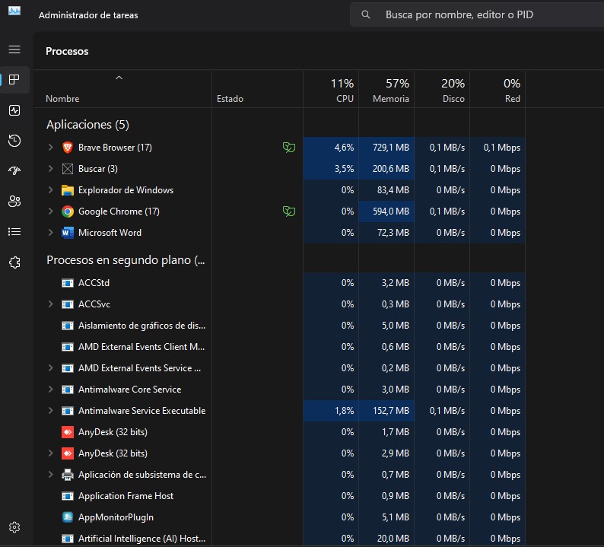Sort by the CPU column header
This screenshot has height=547, width=604.
click(x=331, y=89)
